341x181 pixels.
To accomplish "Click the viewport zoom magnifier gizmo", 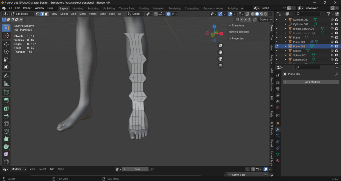I will click(x=220, y=45).
